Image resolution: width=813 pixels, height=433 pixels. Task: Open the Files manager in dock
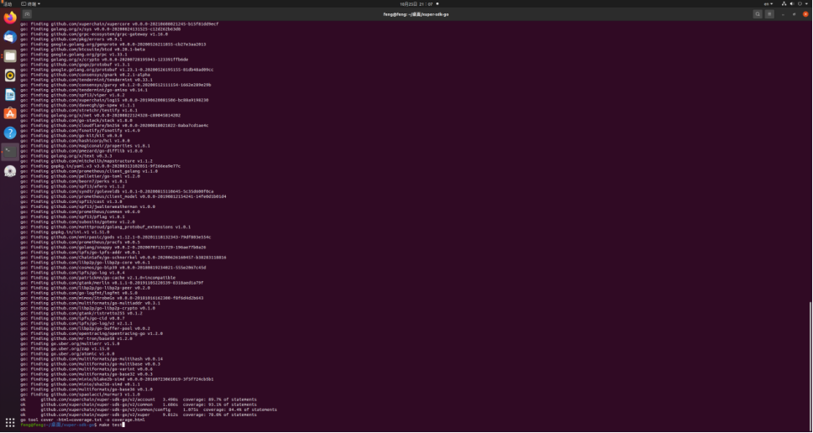(x=9, y=56)
